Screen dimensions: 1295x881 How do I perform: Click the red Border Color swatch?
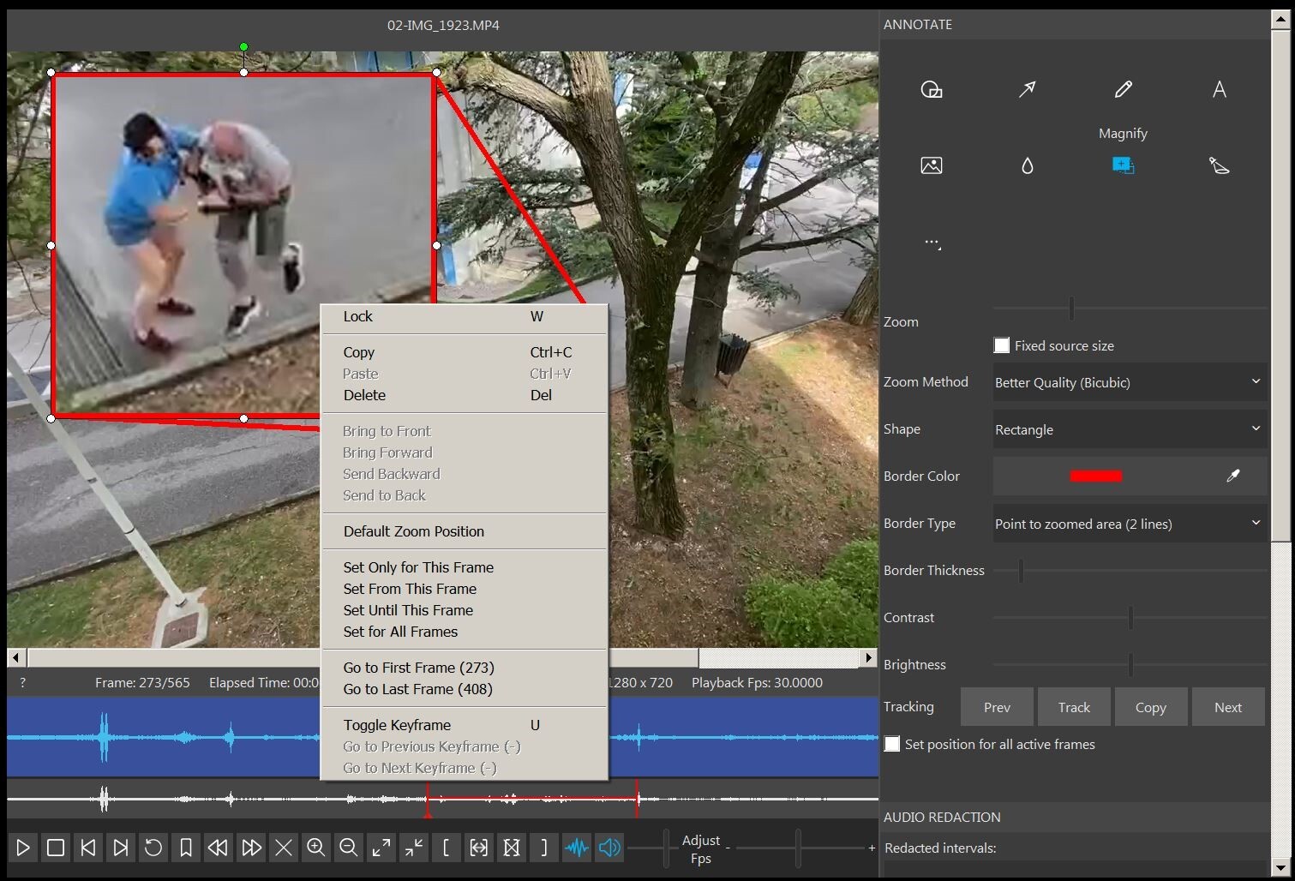[x=1096, y=476]
